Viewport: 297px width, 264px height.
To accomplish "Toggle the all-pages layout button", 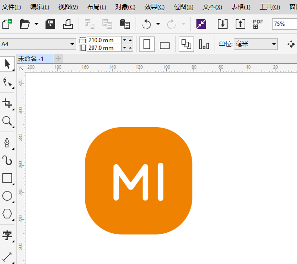I will coord(186,45).
